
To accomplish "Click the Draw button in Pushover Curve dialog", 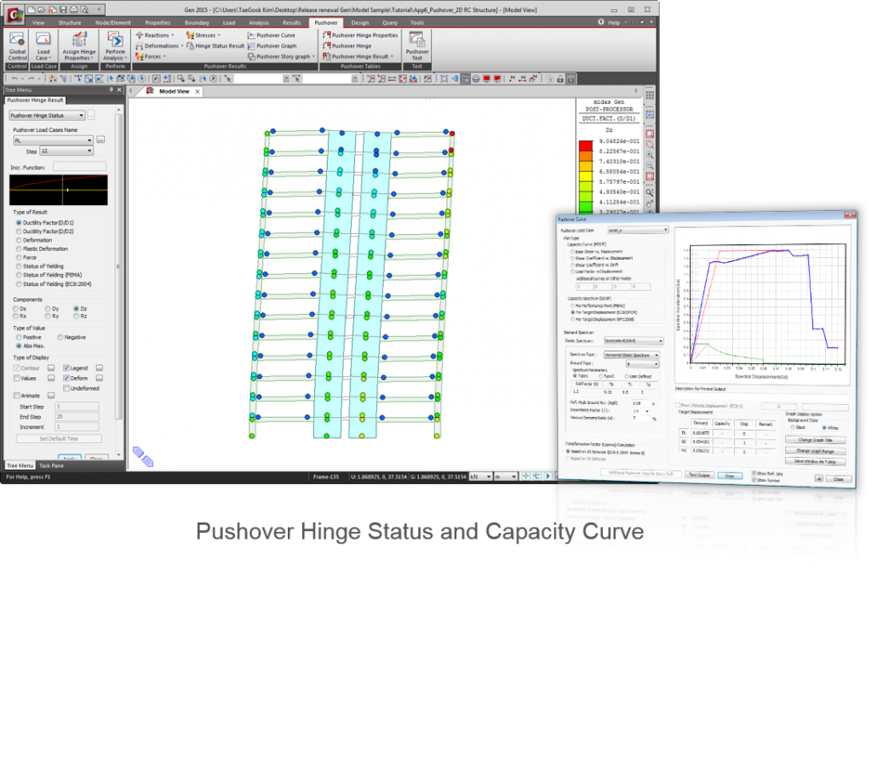I will tap(730, 477).
